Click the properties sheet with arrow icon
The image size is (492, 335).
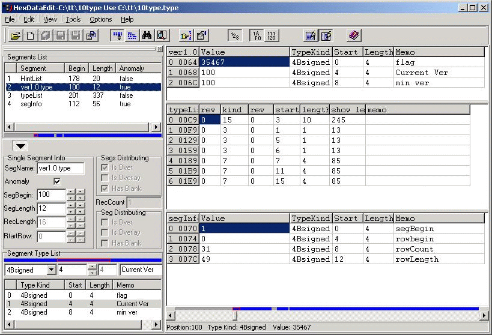tap(201, 36)
